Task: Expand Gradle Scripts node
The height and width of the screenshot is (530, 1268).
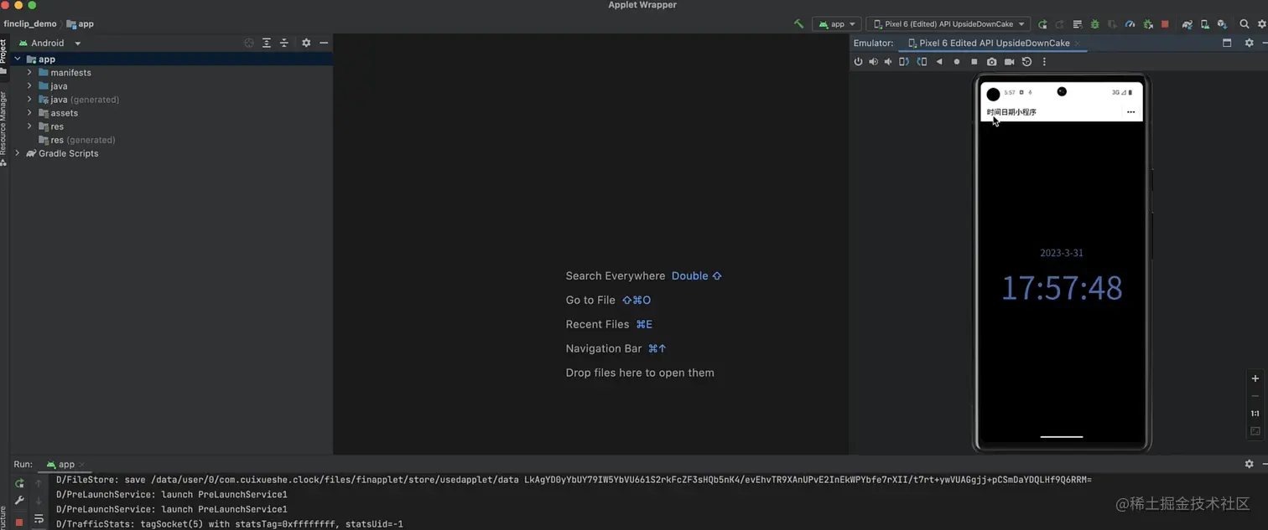Action: coord(18,153)
